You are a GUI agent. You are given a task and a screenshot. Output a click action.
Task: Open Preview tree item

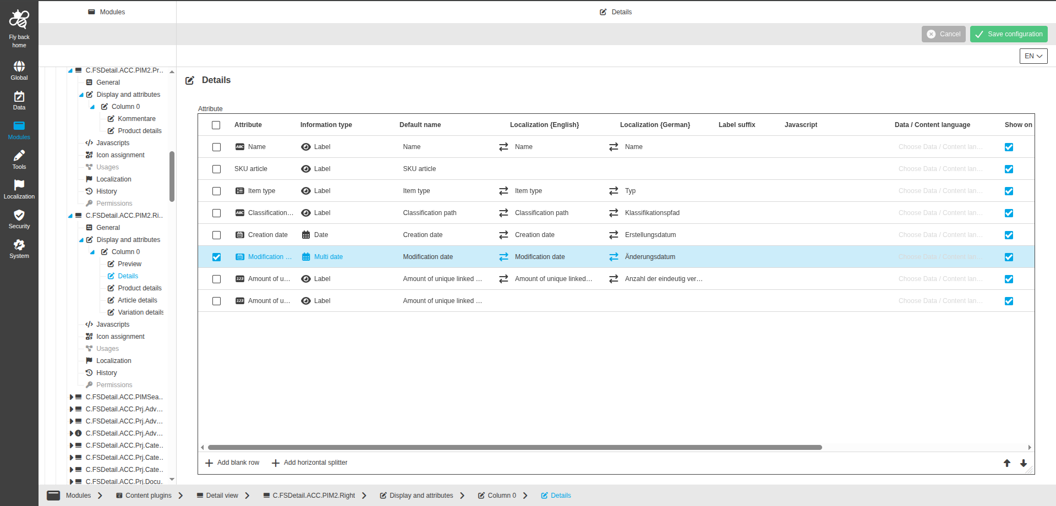[x=124, y=264]
